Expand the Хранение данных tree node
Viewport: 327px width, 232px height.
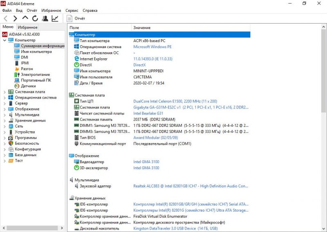4,120
